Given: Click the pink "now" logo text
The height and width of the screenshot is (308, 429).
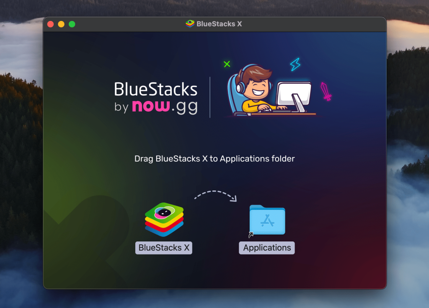Looking at the screenshot, I should pos(151,106).
